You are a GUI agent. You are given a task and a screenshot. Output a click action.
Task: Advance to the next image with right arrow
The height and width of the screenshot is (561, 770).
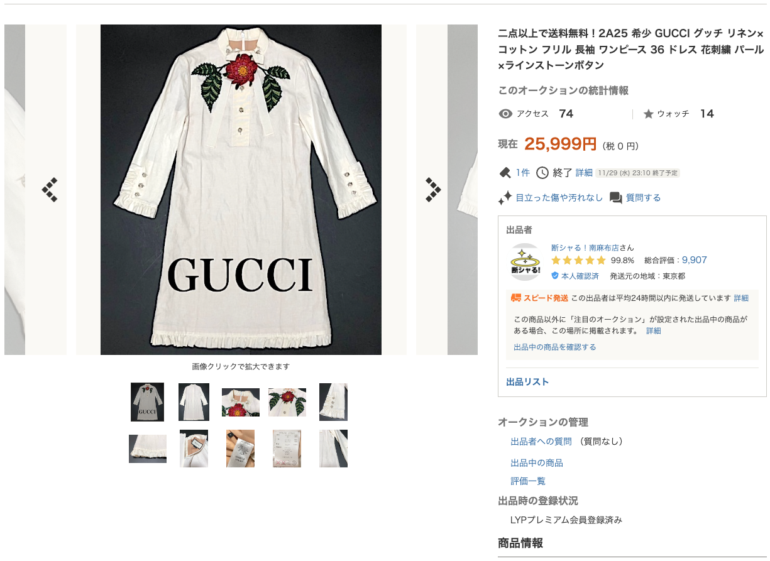pos(432,190)
